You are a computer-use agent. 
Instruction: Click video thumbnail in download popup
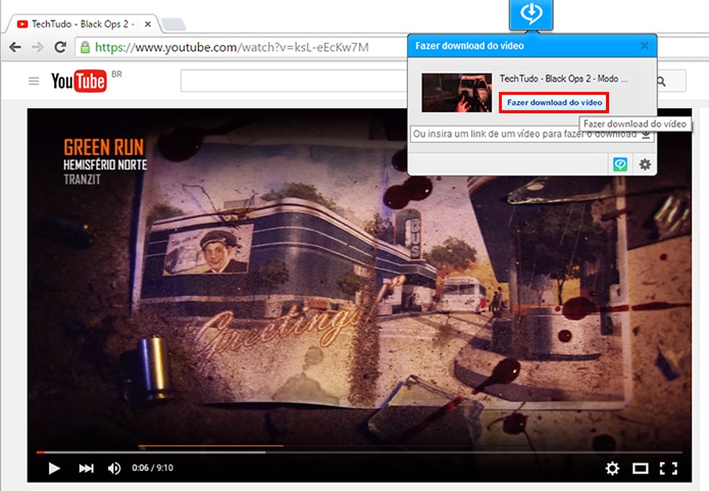[457, 92]
